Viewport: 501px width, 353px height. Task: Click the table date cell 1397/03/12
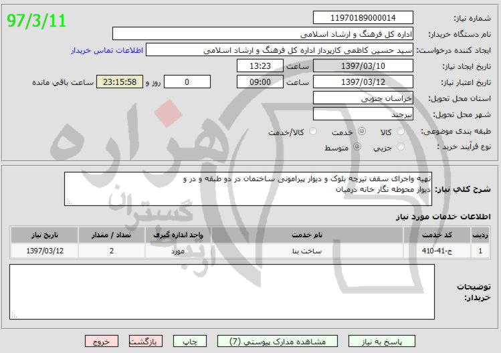(x=44, y=251)
